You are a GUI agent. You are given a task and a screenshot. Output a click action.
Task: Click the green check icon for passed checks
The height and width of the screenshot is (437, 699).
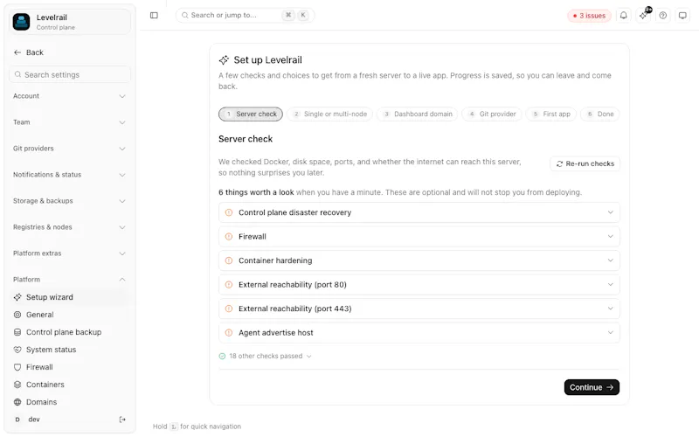222,356
